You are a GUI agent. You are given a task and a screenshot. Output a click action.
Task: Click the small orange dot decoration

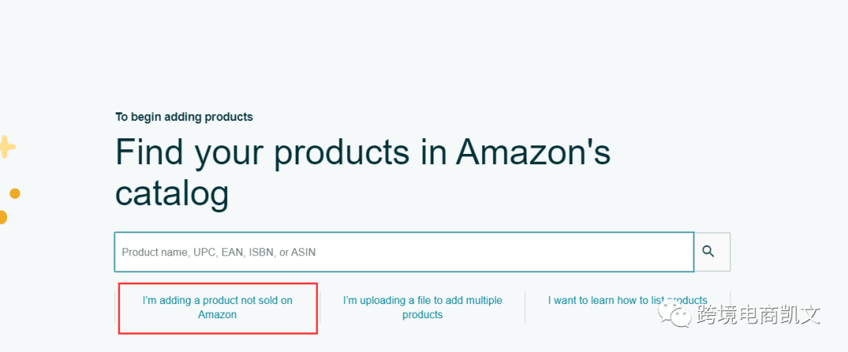15,193
